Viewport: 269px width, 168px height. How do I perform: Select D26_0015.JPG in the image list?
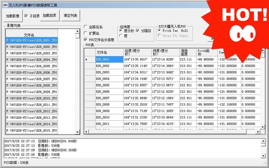pos(32,130)
